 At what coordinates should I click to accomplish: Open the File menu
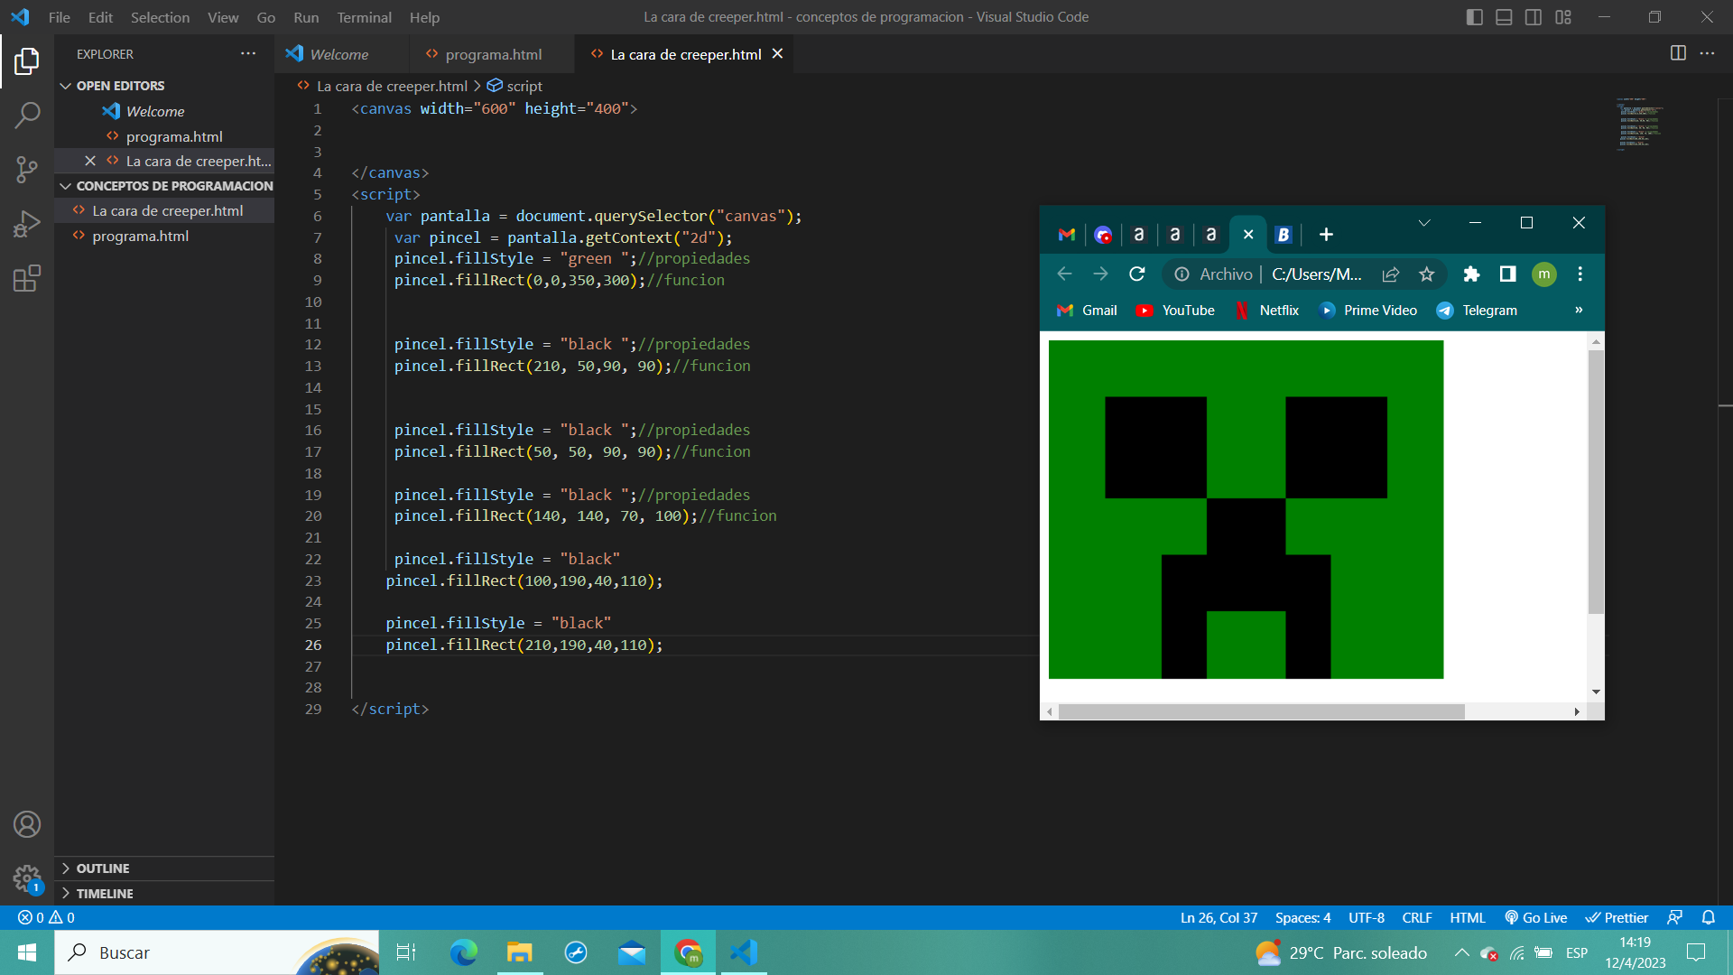click(x=59, y=17)
